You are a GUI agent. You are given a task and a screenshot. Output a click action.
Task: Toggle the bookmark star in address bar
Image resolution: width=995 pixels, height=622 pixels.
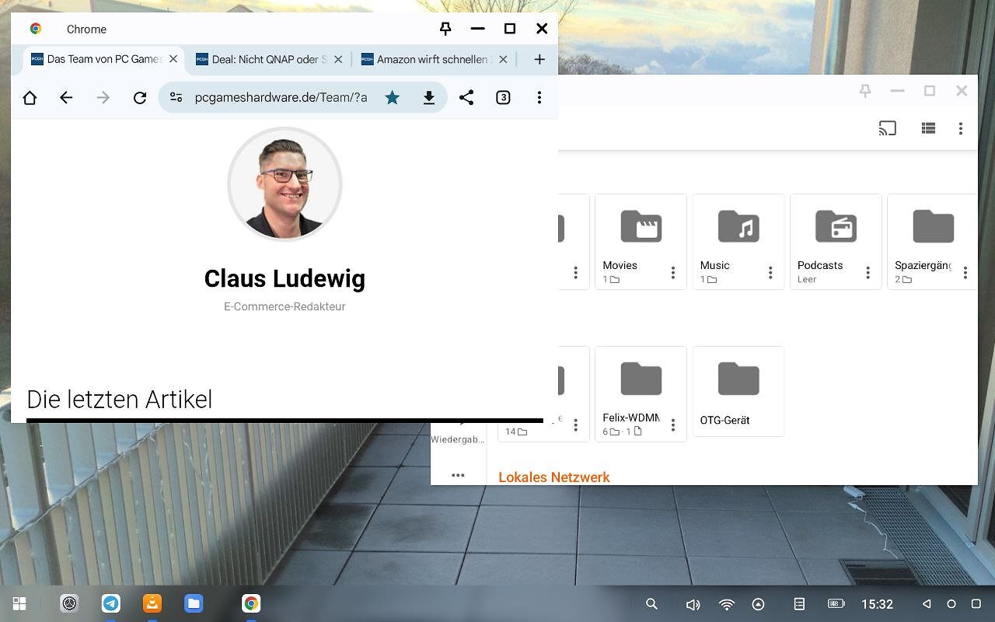393,97
